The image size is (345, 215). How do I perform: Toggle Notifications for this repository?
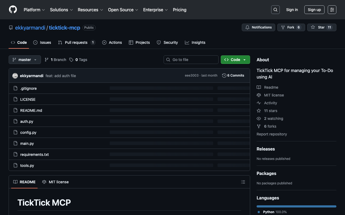point(258,27)
